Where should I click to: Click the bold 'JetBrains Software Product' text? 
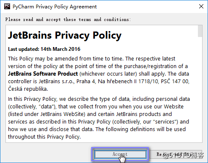43,74
